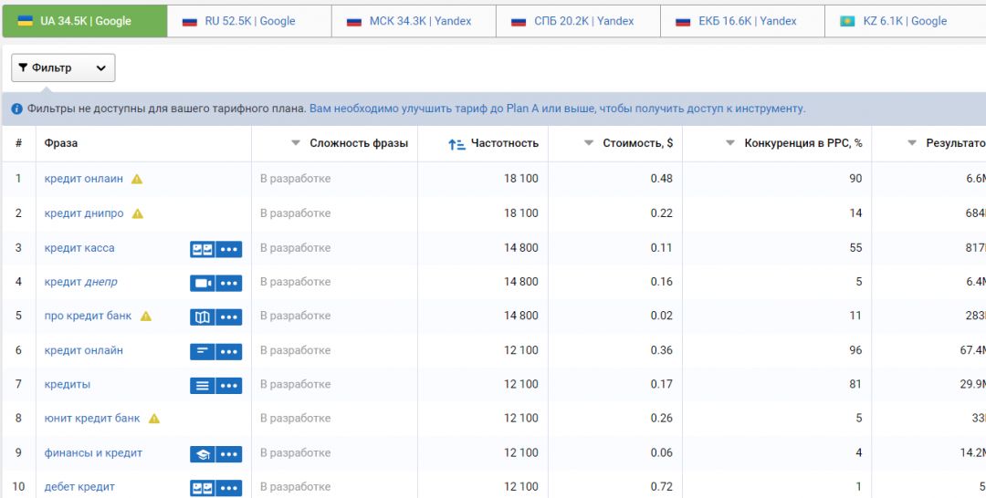The height and width of the screenshot is (498, 986).
Task: Click the video icon for кредит днепр
Action: tap(203, 283)
